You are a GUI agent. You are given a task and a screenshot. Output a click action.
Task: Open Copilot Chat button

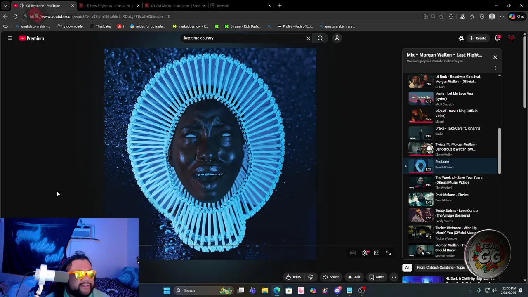(516, 16)
